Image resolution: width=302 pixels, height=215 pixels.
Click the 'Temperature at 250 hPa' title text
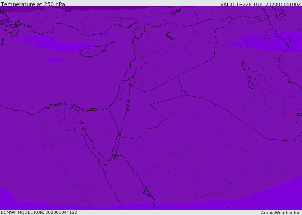click(x=33, y=4)
